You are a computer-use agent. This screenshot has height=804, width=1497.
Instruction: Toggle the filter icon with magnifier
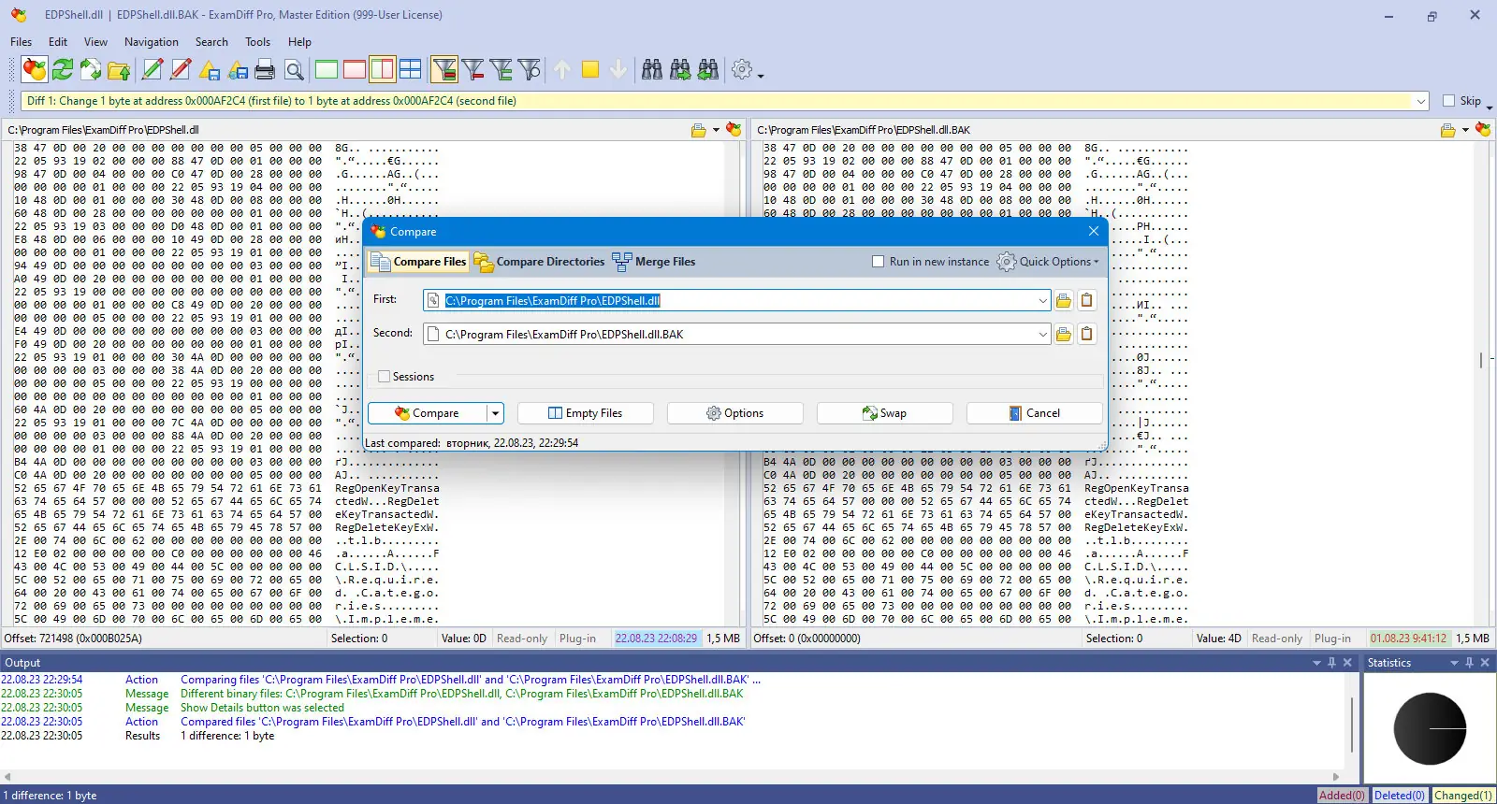click(530, 69)
